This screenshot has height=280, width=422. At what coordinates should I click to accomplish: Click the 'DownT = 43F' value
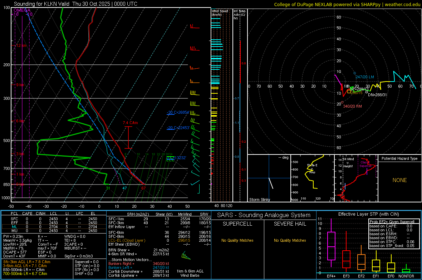(14, 256)
